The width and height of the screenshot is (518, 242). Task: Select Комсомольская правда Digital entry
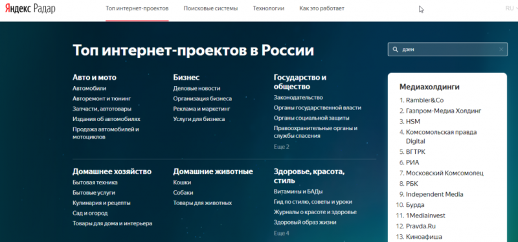point(442,137)
